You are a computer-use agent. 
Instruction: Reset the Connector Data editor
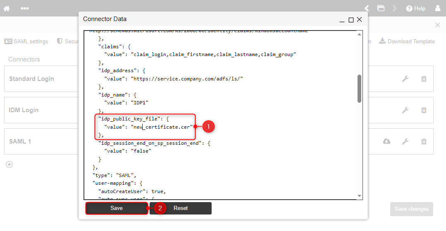[x=181, y=208]
